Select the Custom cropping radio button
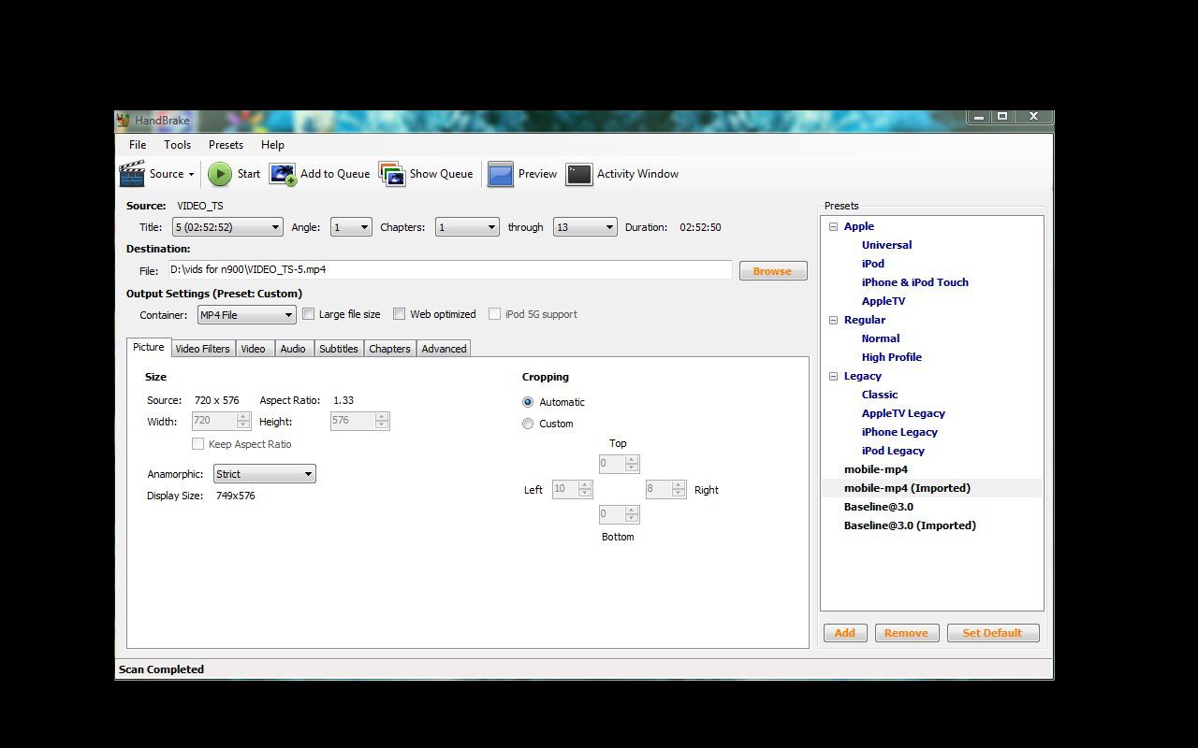 click(528, 424)
